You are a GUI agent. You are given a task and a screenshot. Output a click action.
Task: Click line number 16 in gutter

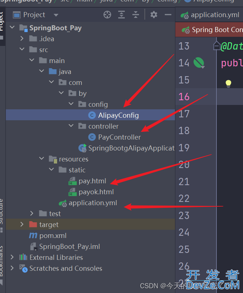pyautogui.click(x=184, y=97)
